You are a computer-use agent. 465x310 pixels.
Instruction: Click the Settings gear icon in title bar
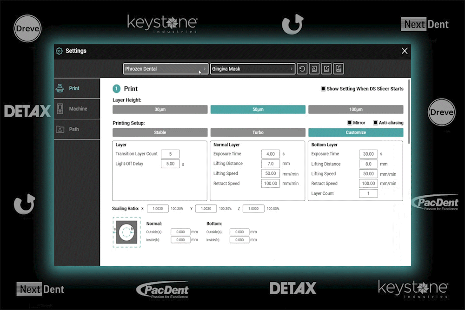pos(59,51)
